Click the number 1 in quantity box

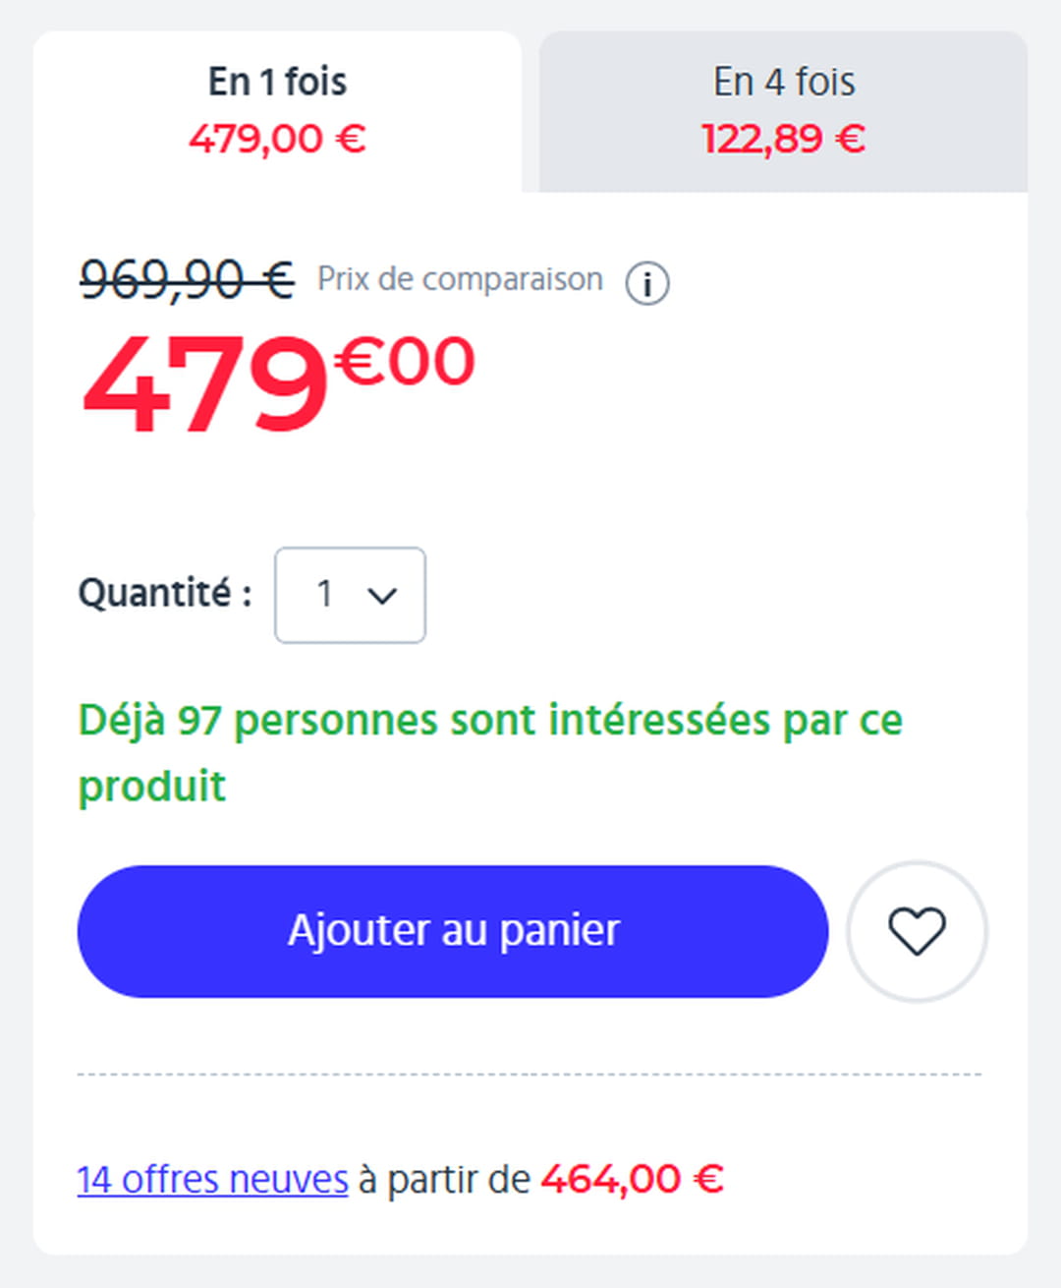coord(324,594)
